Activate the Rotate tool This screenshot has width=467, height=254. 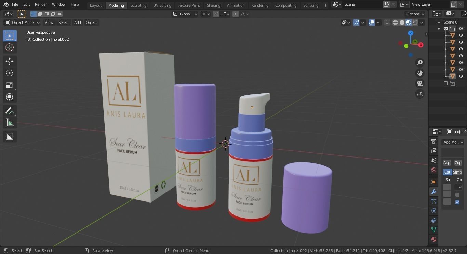tap(10, 73)
